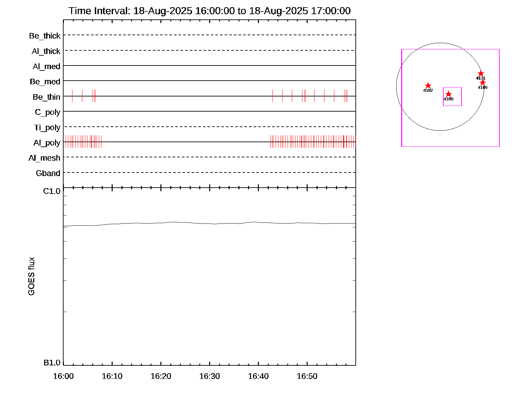
Task: Select the 16:50 time axis label
Action: click(x=307, y=376)
